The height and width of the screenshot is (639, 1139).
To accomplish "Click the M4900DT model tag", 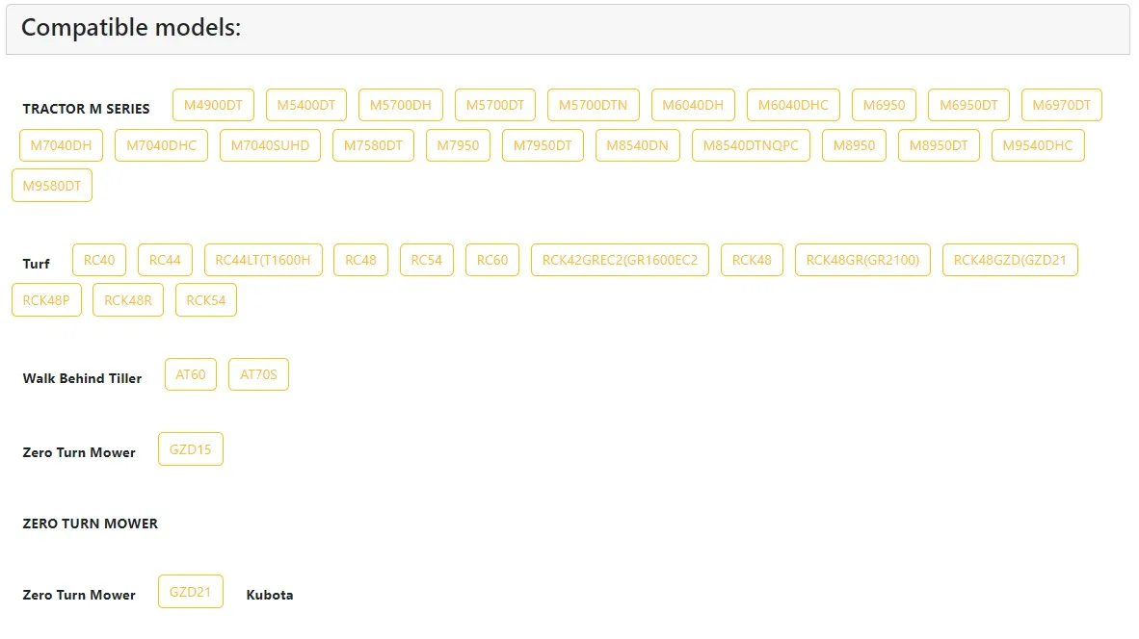I will 213,106.
